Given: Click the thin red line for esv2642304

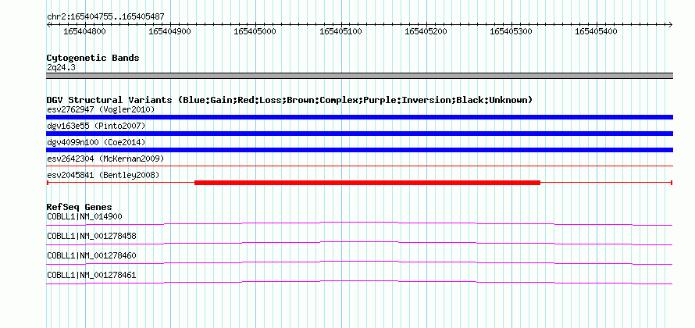Looking at the screenshot, I should [359, 166].
